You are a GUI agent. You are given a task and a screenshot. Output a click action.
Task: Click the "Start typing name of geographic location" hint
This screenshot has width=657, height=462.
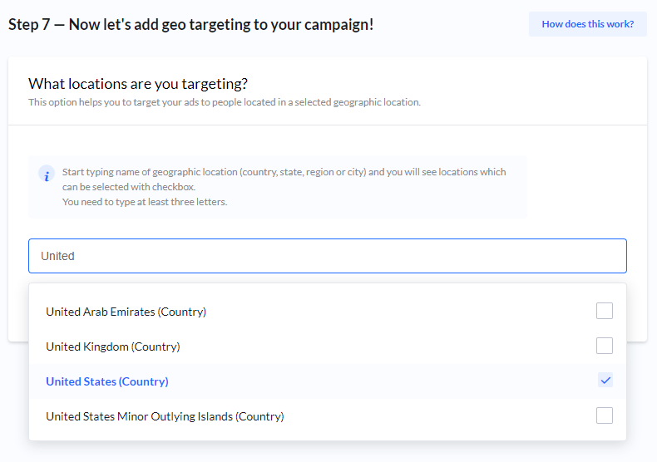point(284,172)
